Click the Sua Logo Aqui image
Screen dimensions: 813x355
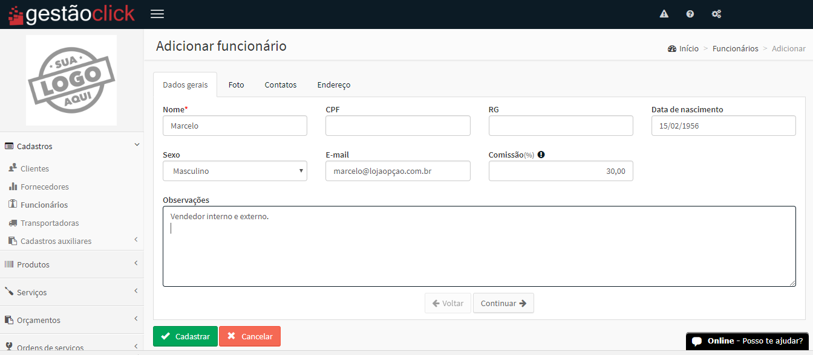[x=71, y=80]
